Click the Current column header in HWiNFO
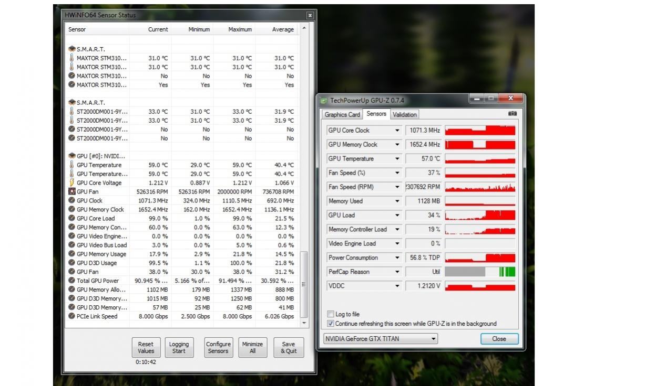This screenshot has height=386, width=645. coord(150,29)
